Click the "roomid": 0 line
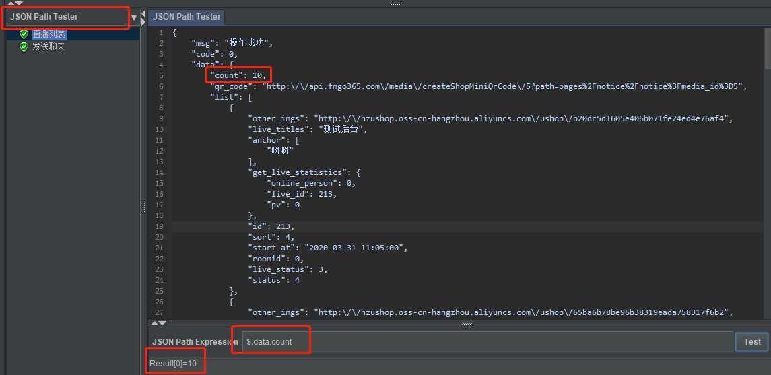The image size is (771, 375). point(275,258)
